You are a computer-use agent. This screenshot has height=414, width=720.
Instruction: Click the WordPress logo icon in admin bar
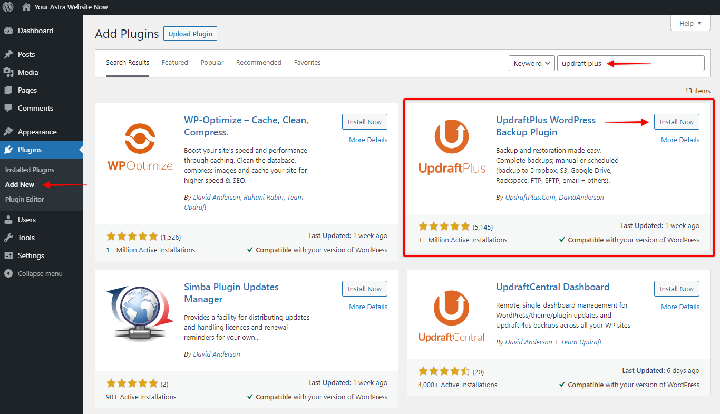[9, 7]
